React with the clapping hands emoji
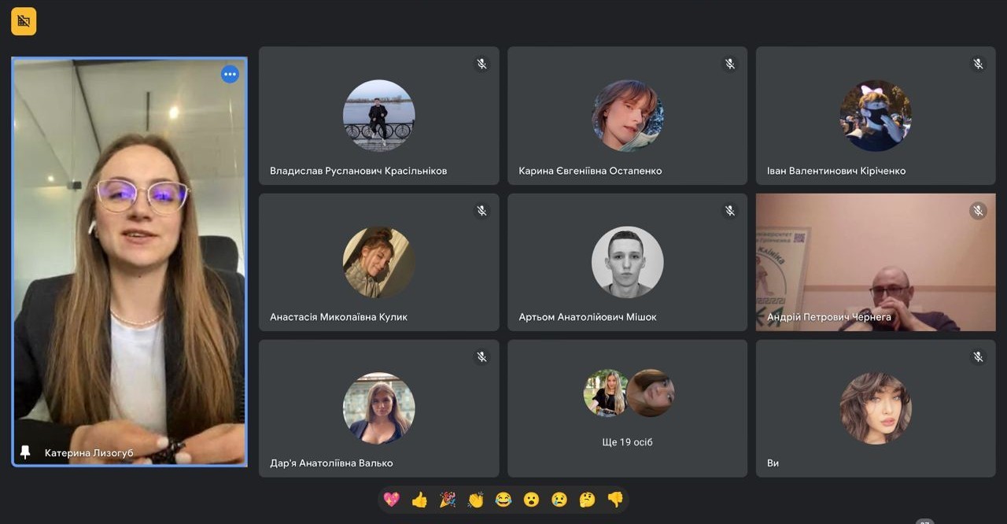Image resolution: width=1007 pixels, height=524 pixels. coord(475,500)
